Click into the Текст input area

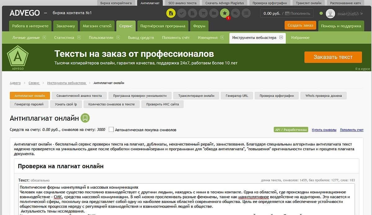point(187,199)
